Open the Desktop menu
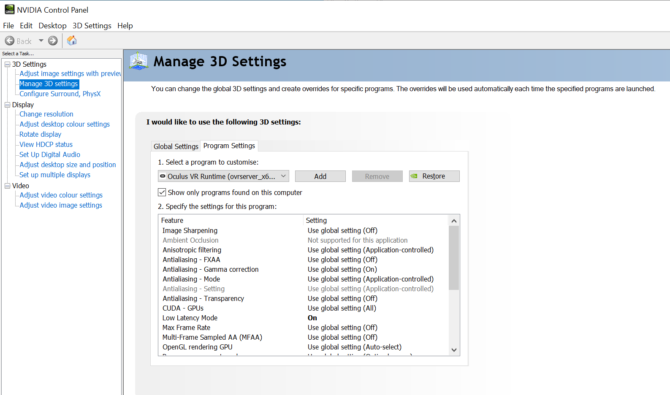 pos(52,26)
